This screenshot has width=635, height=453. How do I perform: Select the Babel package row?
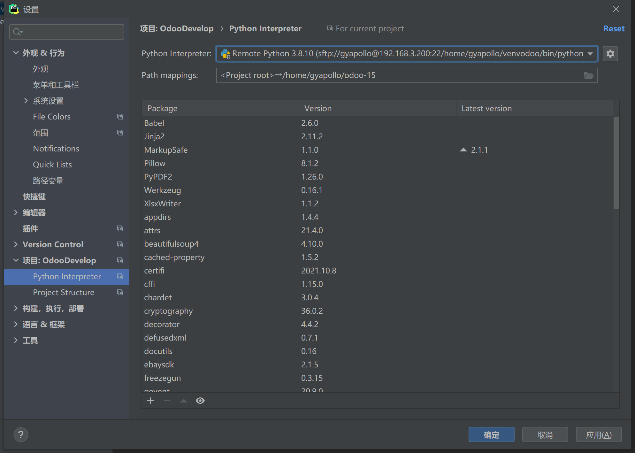point(378,123)
